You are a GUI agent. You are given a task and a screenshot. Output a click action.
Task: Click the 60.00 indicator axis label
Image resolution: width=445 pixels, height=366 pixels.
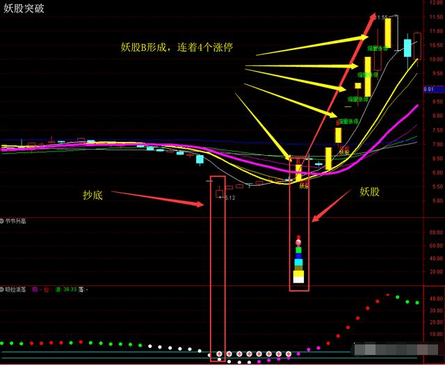coord(436,246)
